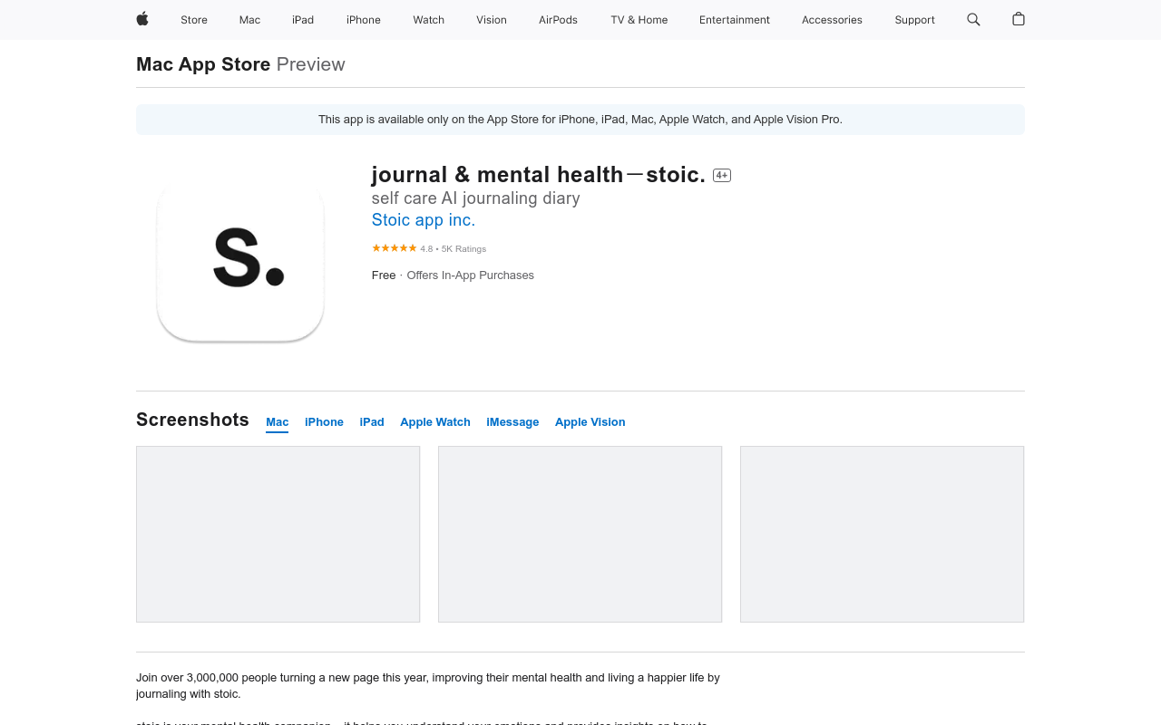Viewport: 1161px width, 725px height.
Task: Click the Screenshots section heading
Action: click(x=192, y=420)
